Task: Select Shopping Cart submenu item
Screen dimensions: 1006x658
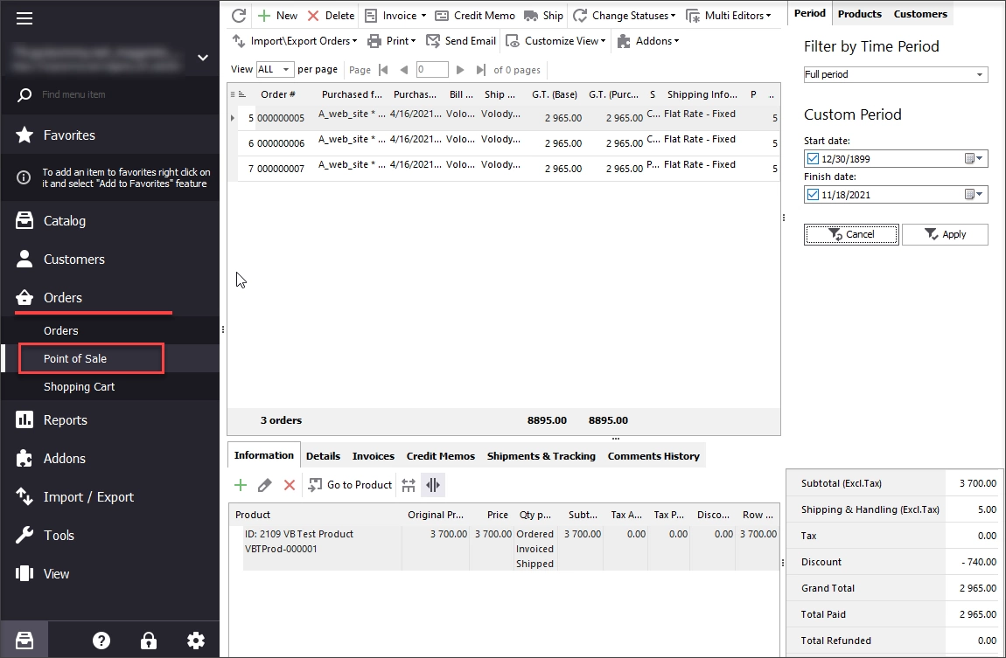Action: (x=109, y=387)
